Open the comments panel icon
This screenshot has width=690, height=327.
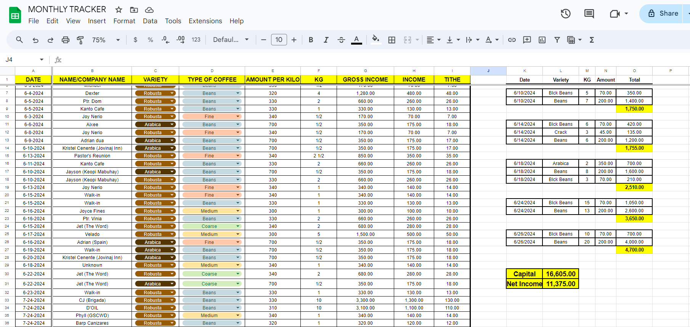point(589,14)
